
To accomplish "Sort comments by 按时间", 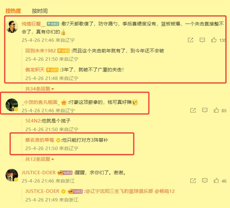I will pyautogui.click(x=40, y=11).
